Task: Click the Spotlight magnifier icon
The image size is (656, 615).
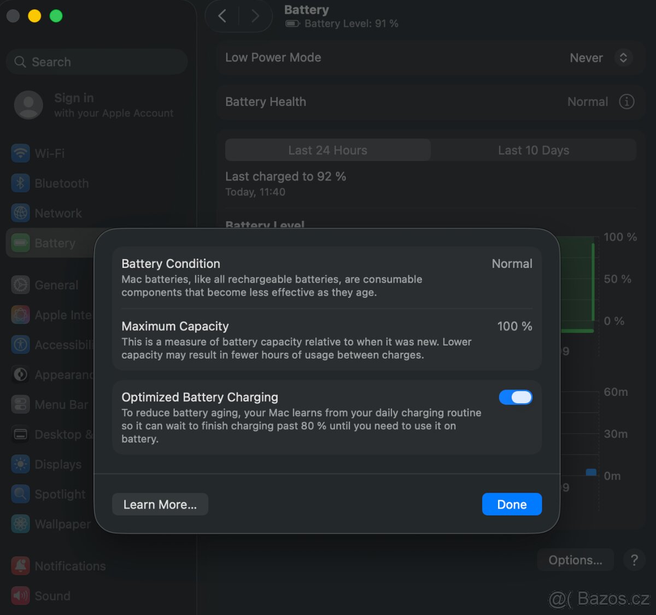Action: 21,494
